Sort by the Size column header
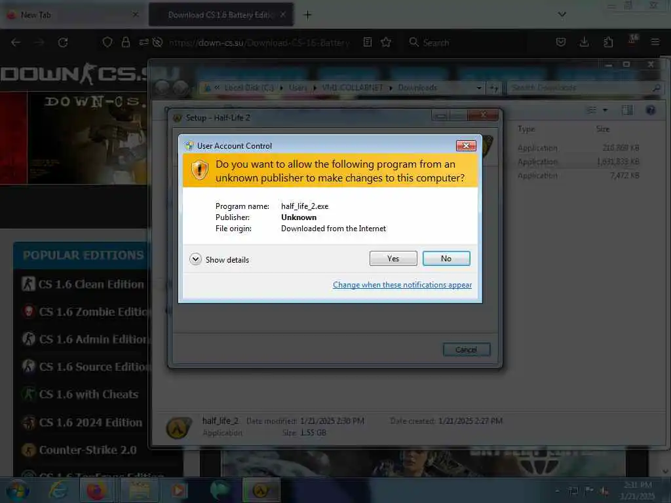The image size is (671, 503). [x=603, y=129]
